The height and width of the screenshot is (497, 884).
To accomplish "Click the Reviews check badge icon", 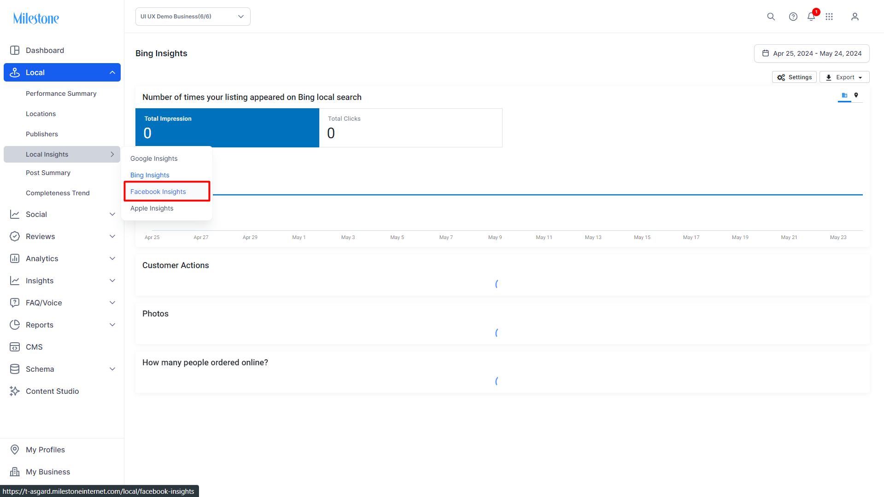I will click(15, 236).
